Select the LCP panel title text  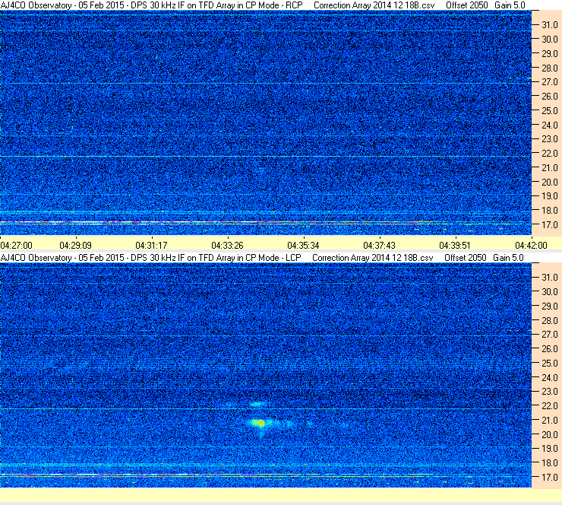(151, 258)
